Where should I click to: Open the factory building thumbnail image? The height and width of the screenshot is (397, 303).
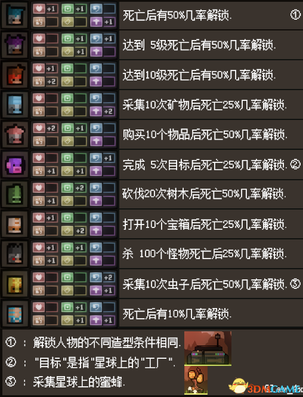tap(208, 349)
